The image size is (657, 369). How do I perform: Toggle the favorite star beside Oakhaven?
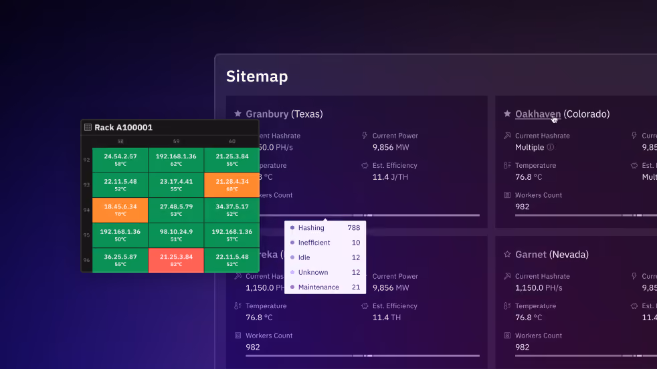pos(507,114)
